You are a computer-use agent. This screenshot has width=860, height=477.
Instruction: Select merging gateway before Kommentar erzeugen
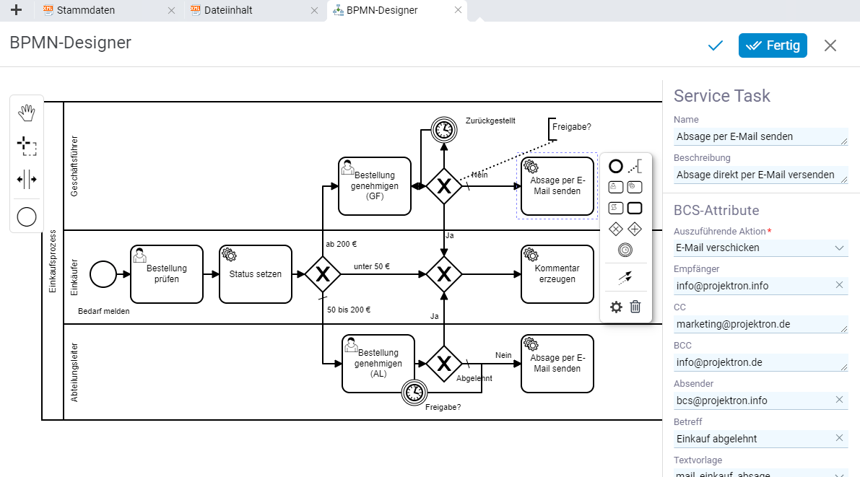pyautogui.click(x=443, y=274)
